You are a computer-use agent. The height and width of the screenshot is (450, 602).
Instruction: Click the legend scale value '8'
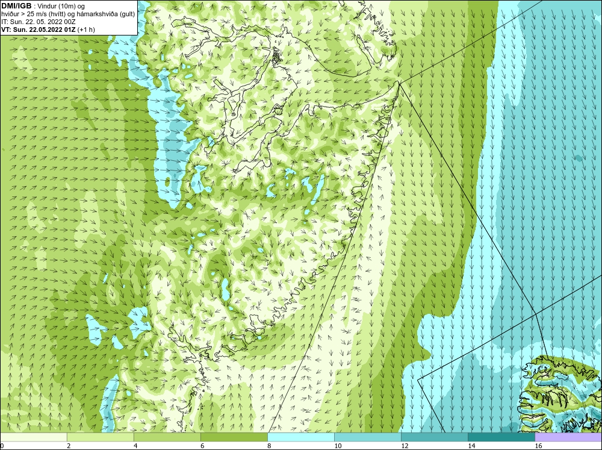click(x=269, y=446)
